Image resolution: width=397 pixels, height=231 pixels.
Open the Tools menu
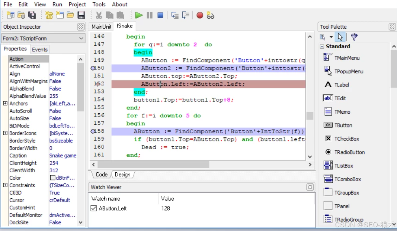[x=99, y=4]
